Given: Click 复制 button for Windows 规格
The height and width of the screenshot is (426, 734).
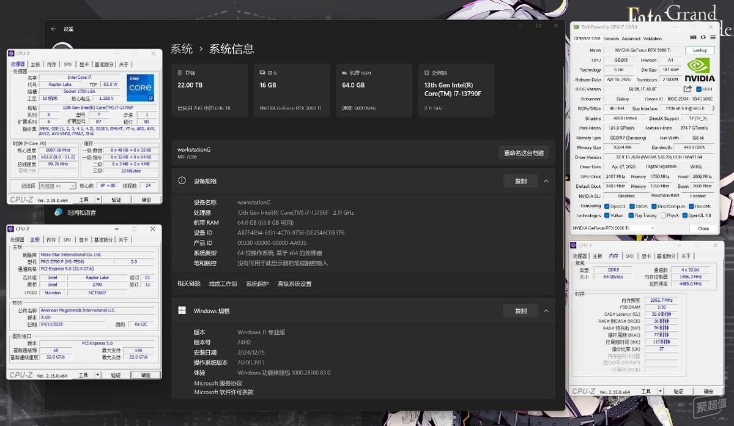Looking at the screenshot, I should tap(521, 311).
